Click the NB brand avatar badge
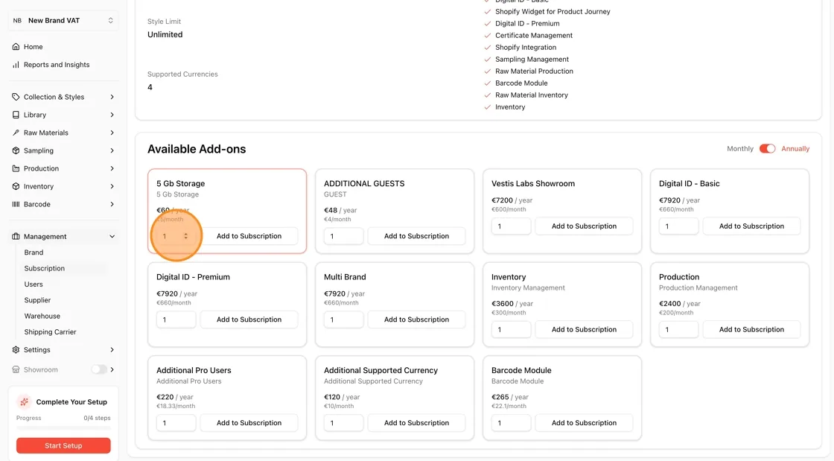Screen dimensions: 834x461 pyautogui.click(x=18, y=21)
